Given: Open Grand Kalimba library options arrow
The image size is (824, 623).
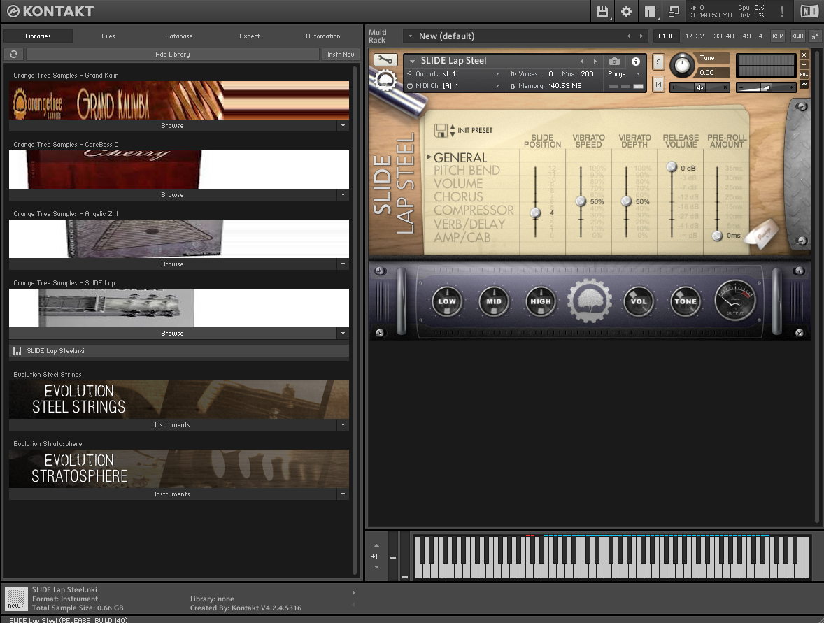Looking at the screenshot, I should tap(343, 126).
